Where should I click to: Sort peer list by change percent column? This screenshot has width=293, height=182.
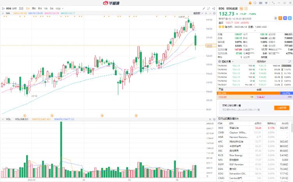pyautogui.click(x=271, y=123)
